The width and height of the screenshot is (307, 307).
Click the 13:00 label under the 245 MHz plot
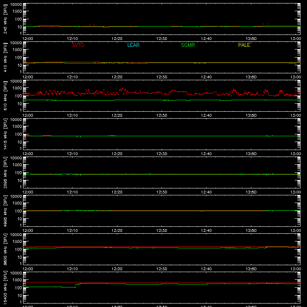[x=295, y=39]
